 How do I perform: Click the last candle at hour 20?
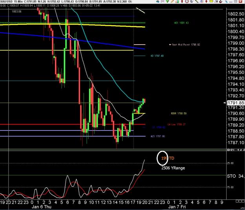coord(145,101)
